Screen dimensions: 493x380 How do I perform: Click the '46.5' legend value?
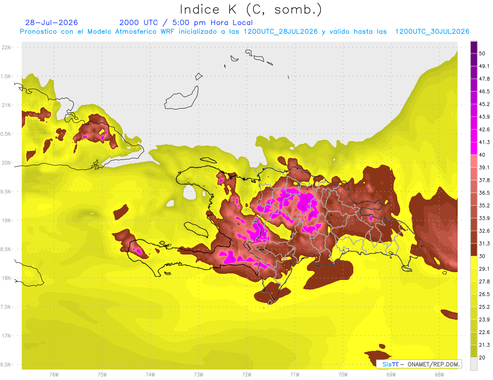484,91
